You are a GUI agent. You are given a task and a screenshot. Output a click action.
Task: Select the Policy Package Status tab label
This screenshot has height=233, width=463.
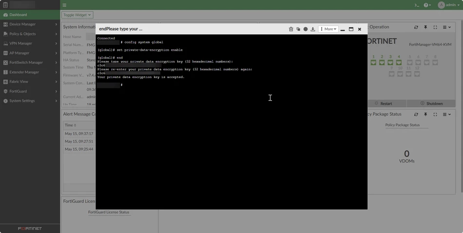[402, 125]
